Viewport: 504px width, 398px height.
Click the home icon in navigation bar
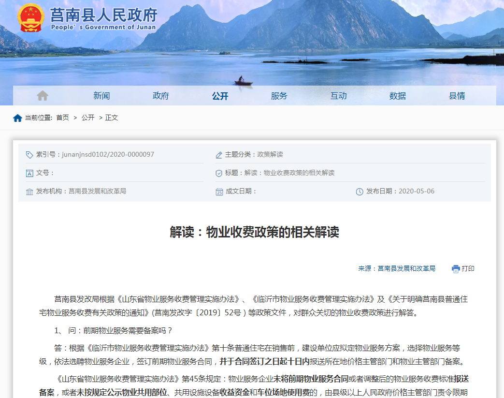pos(43,96)
